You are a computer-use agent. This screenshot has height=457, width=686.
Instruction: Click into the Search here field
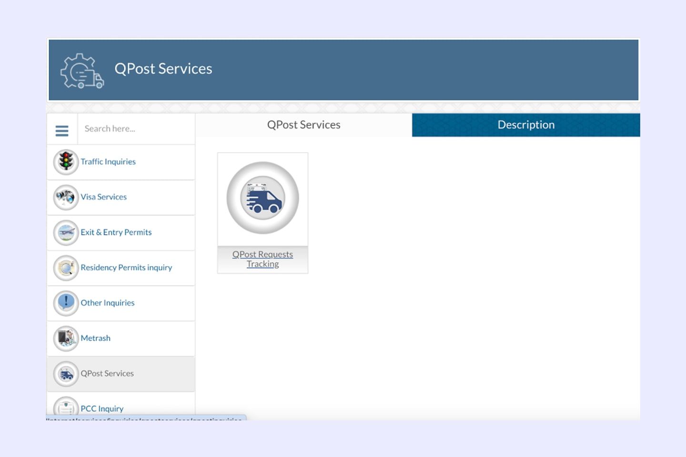click(136, 129)
